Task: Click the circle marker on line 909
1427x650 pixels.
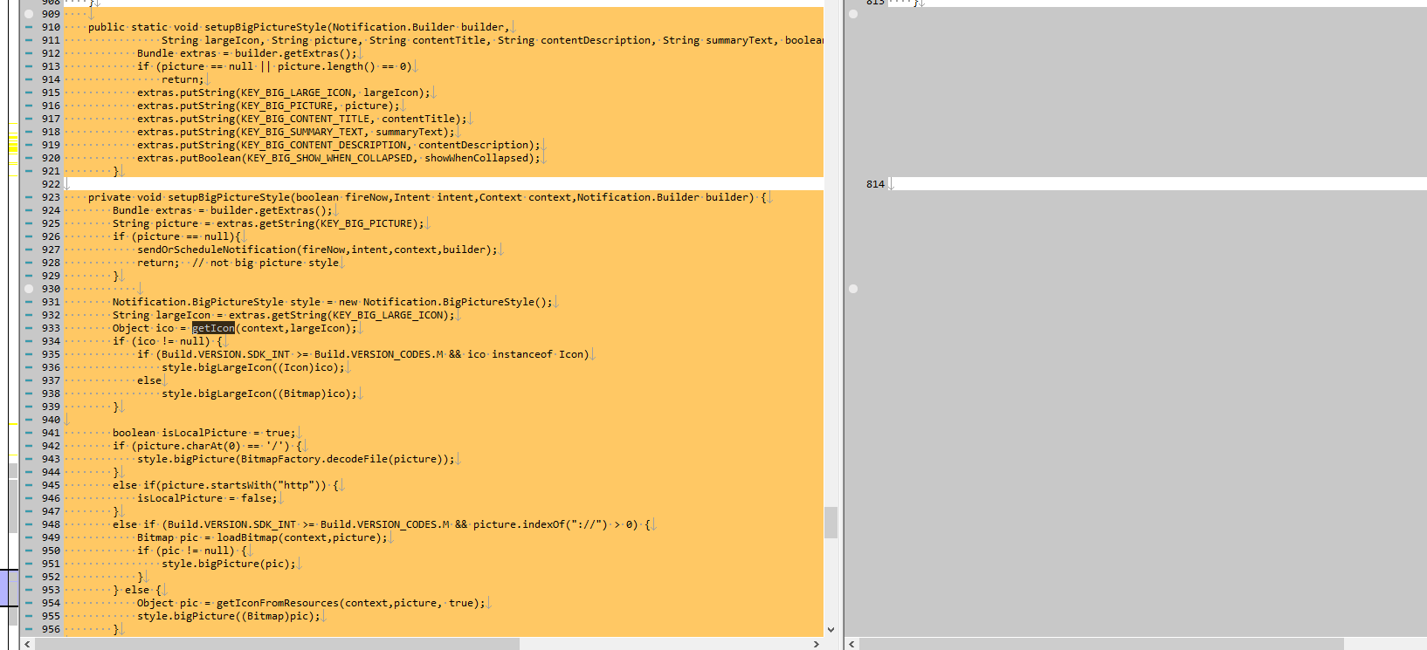Action: coord(29,14)
